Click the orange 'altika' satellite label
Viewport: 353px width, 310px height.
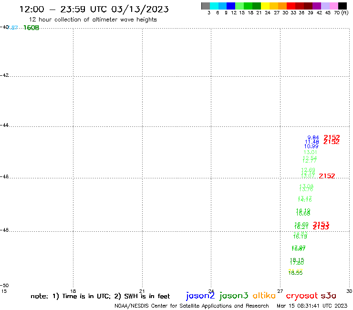pyautogui.click(x=264, y=296)
